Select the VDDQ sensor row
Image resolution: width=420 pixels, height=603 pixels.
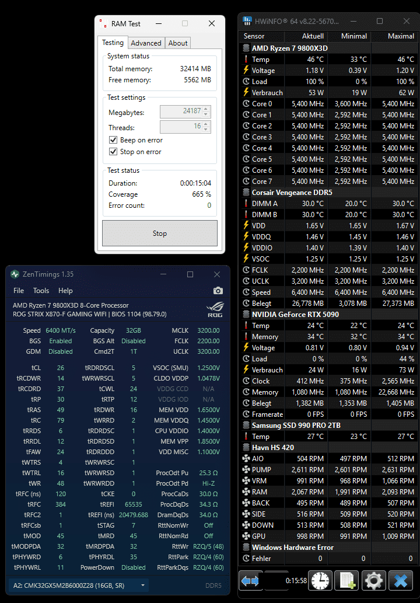click(x=329, y=236)
